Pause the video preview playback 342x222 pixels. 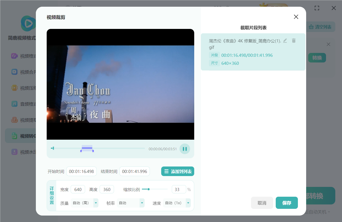185,149
